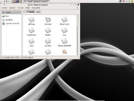The height and width of the screenshot is (101, 134).
Task: Select the Matika_URGENTNI folder
Action: (x=64, y=42)
